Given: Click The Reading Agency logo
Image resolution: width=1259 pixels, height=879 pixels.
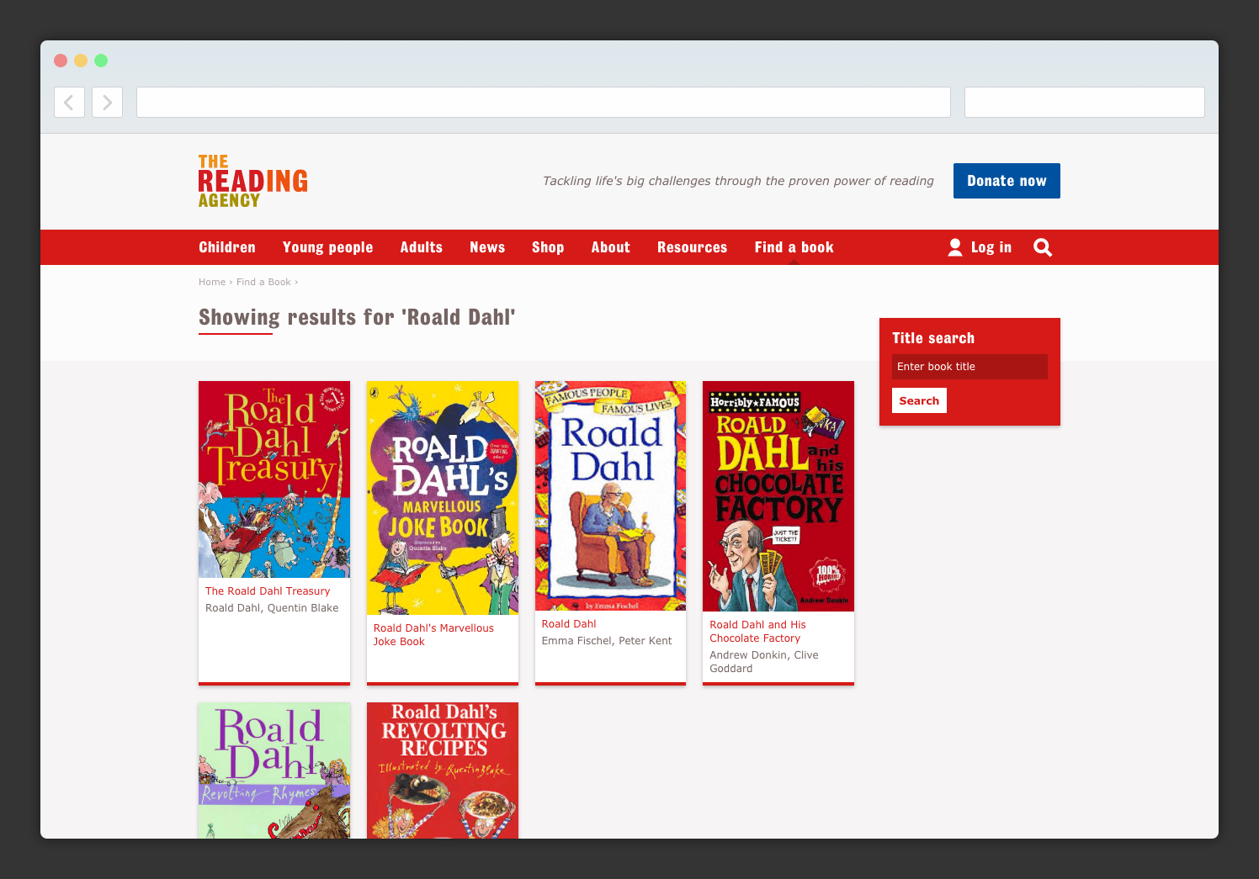Looking at the screenshot, I should point(253,181).
